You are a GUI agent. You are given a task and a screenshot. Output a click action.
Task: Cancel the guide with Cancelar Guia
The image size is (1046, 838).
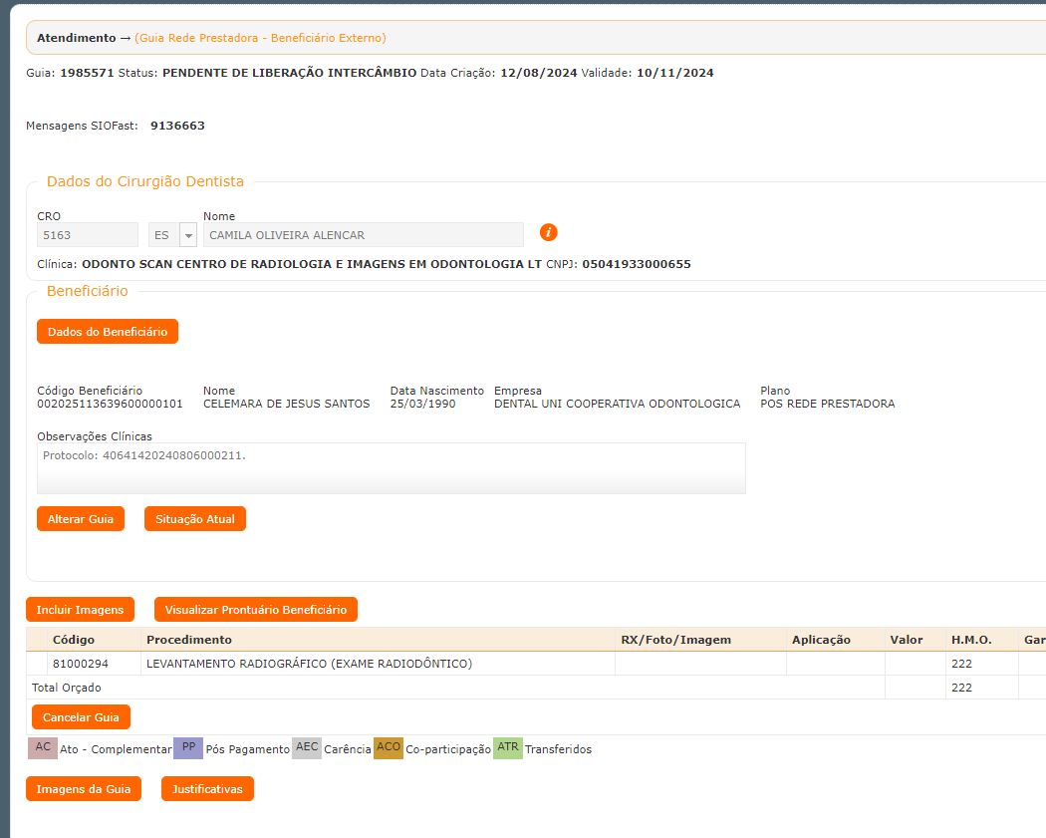81,717
